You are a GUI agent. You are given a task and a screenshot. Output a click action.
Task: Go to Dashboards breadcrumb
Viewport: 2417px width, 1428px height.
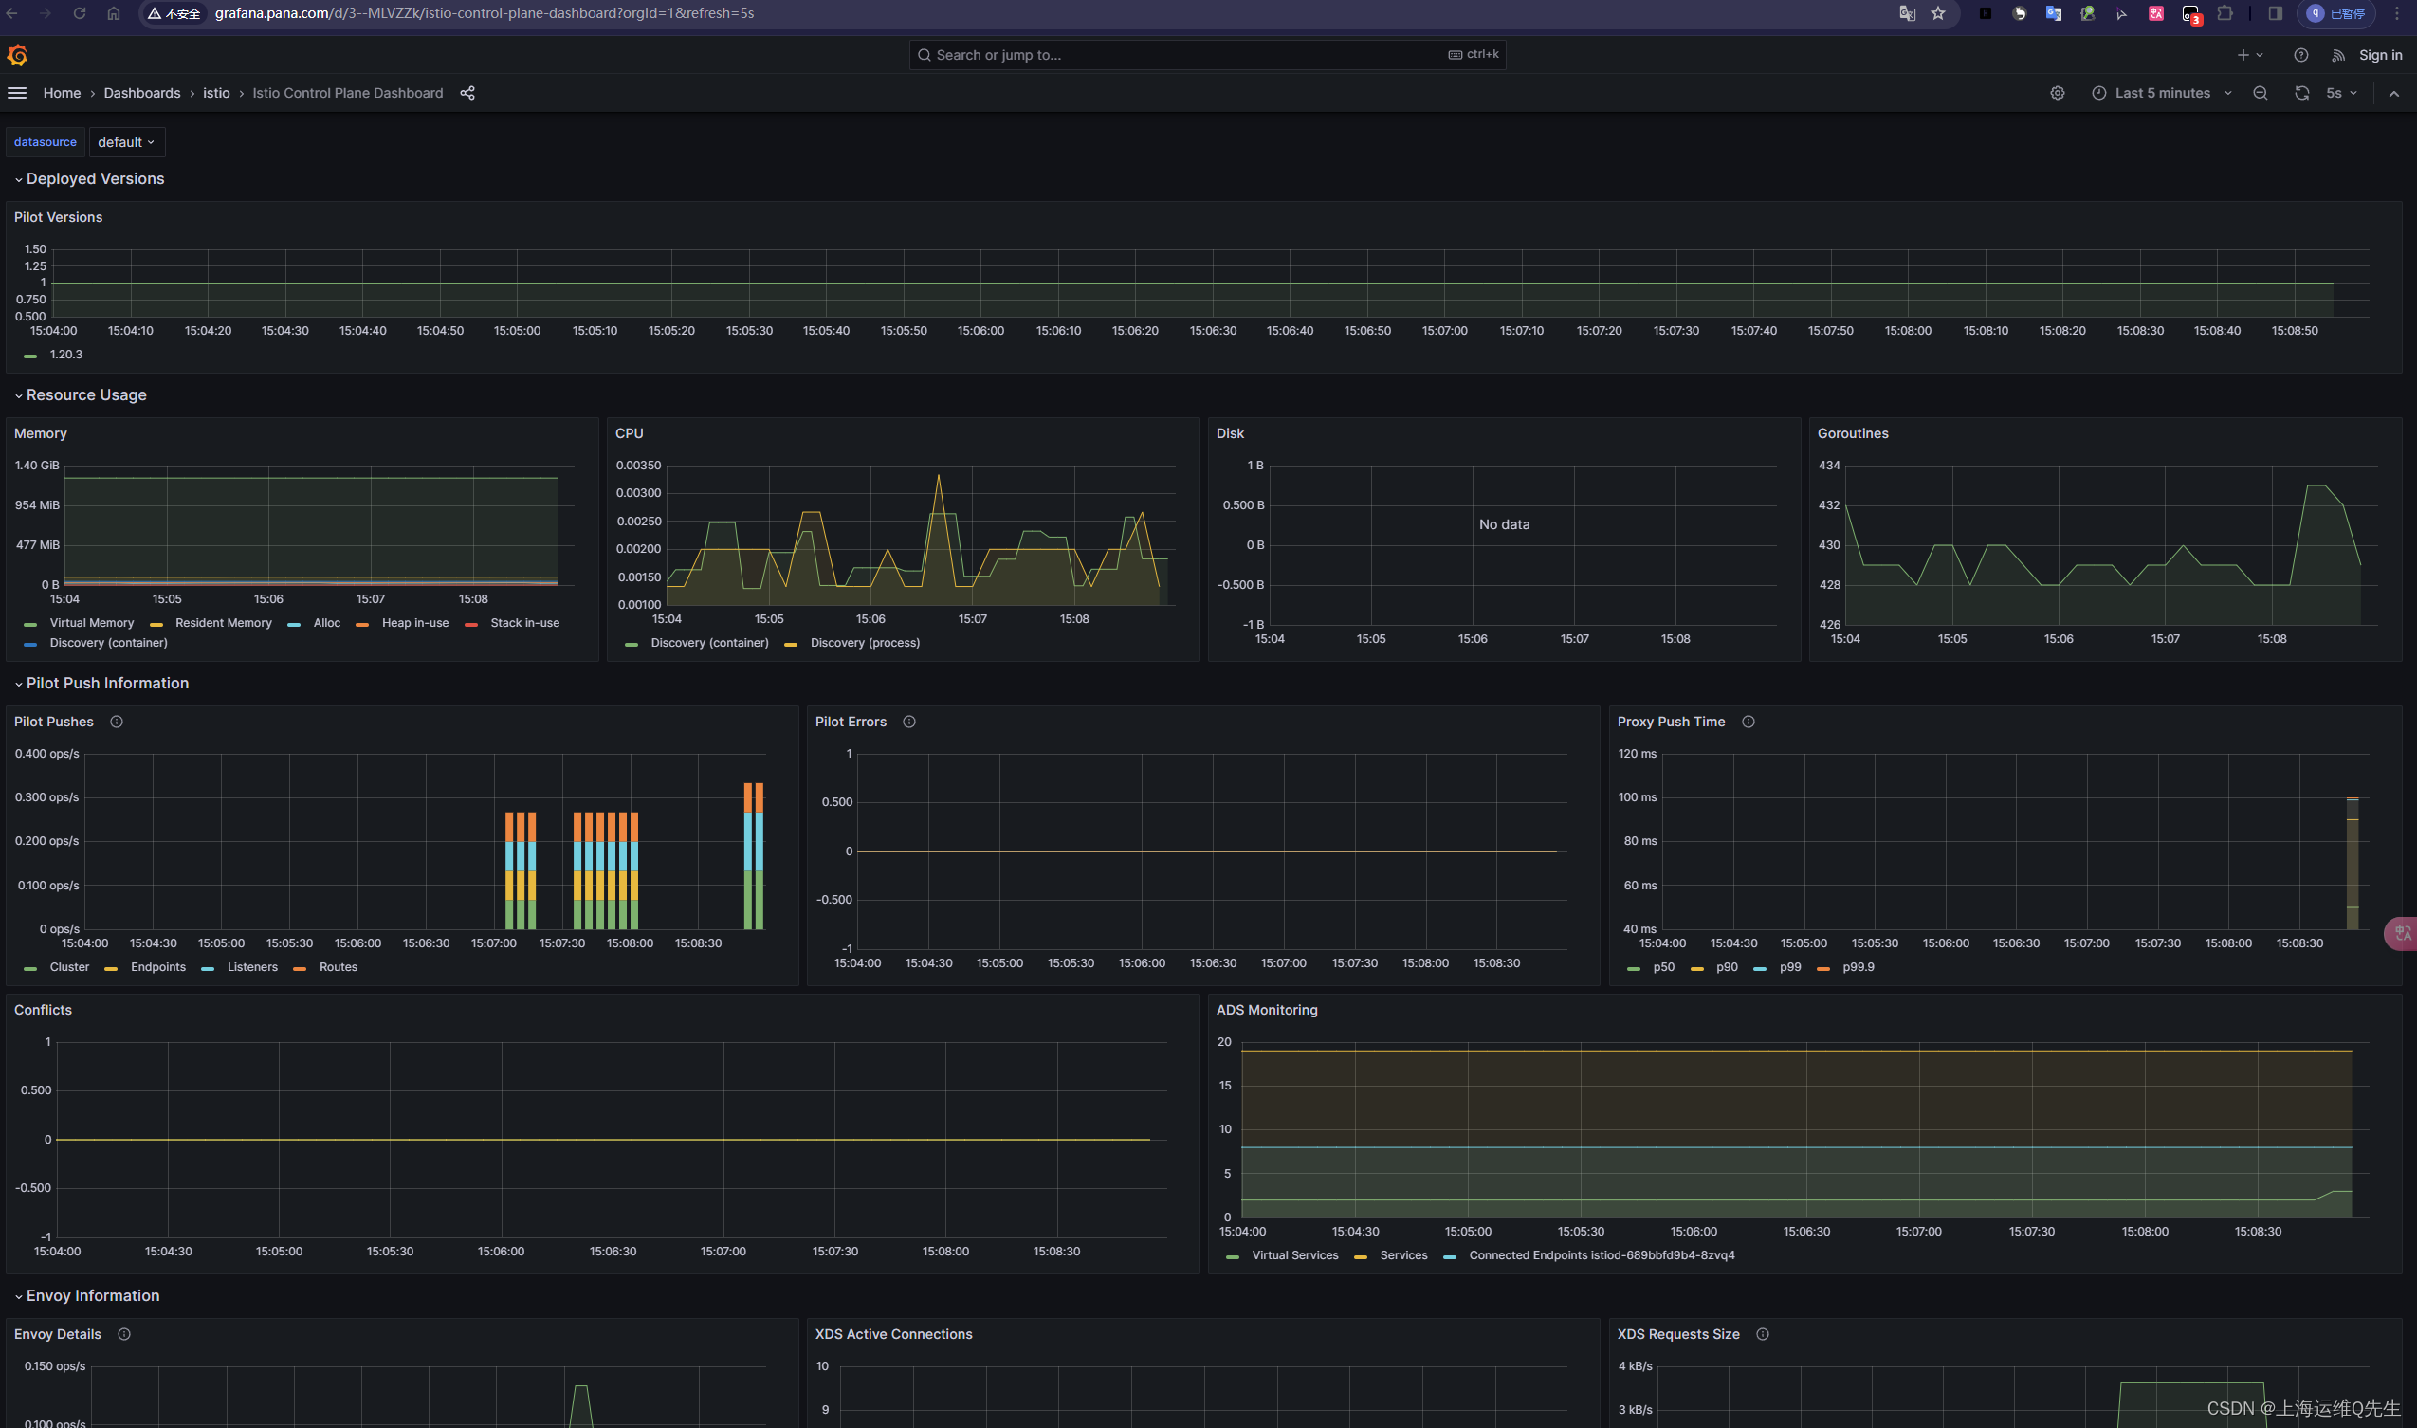point(141,93)
